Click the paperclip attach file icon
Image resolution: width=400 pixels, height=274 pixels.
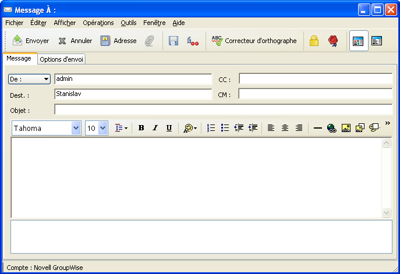150,41
